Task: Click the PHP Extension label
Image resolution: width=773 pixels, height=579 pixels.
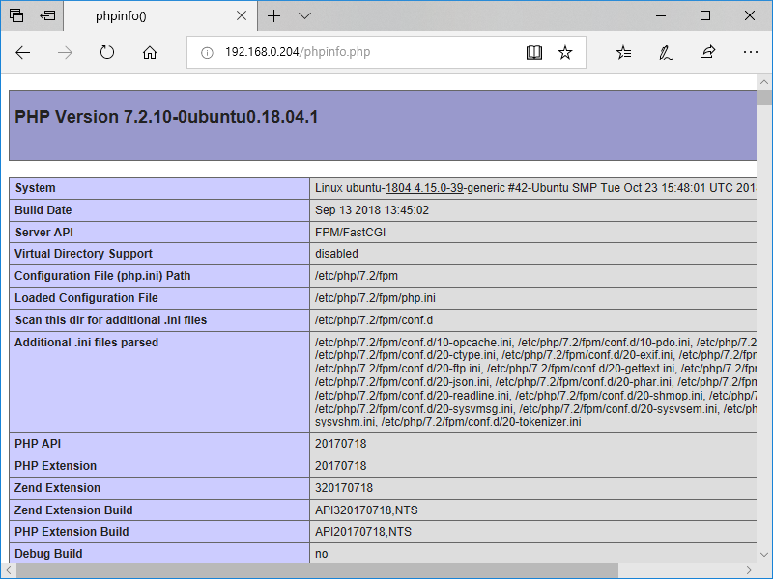Action: (55, 466)
